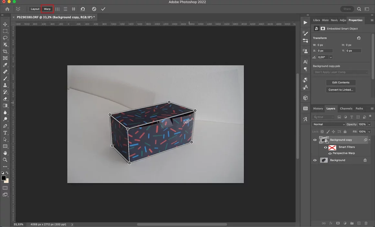Toggle lock all on layer

pos(345,131)
